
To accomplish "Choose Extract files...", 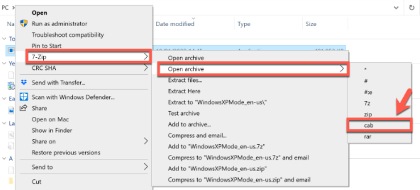I will pos(185,80).
